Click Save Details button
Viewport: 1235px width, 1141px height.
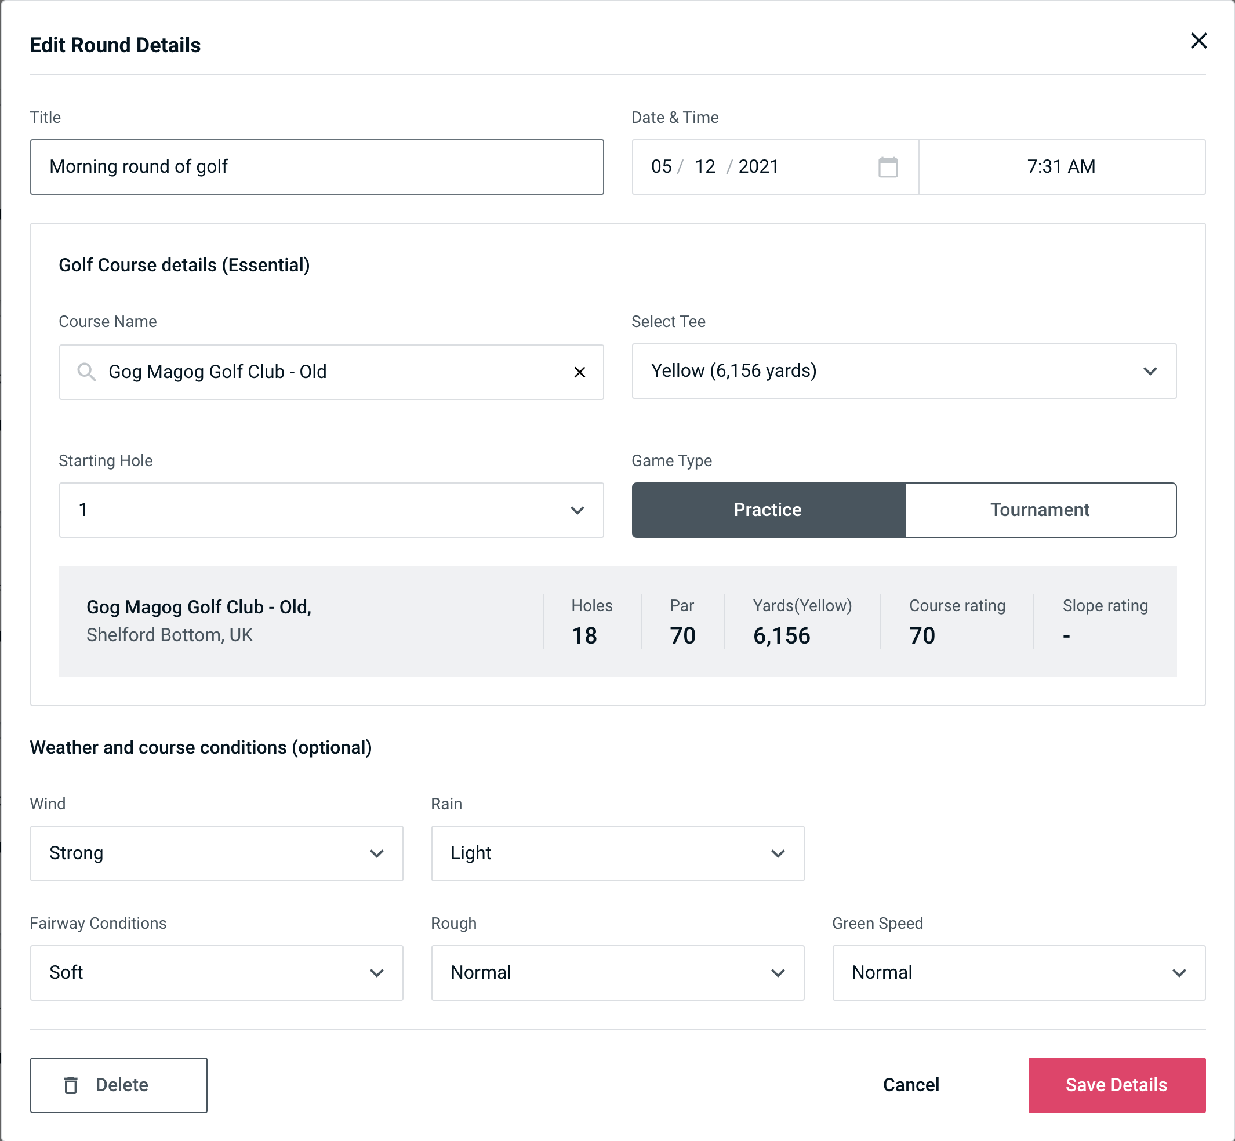[x=1116, y=1084]
